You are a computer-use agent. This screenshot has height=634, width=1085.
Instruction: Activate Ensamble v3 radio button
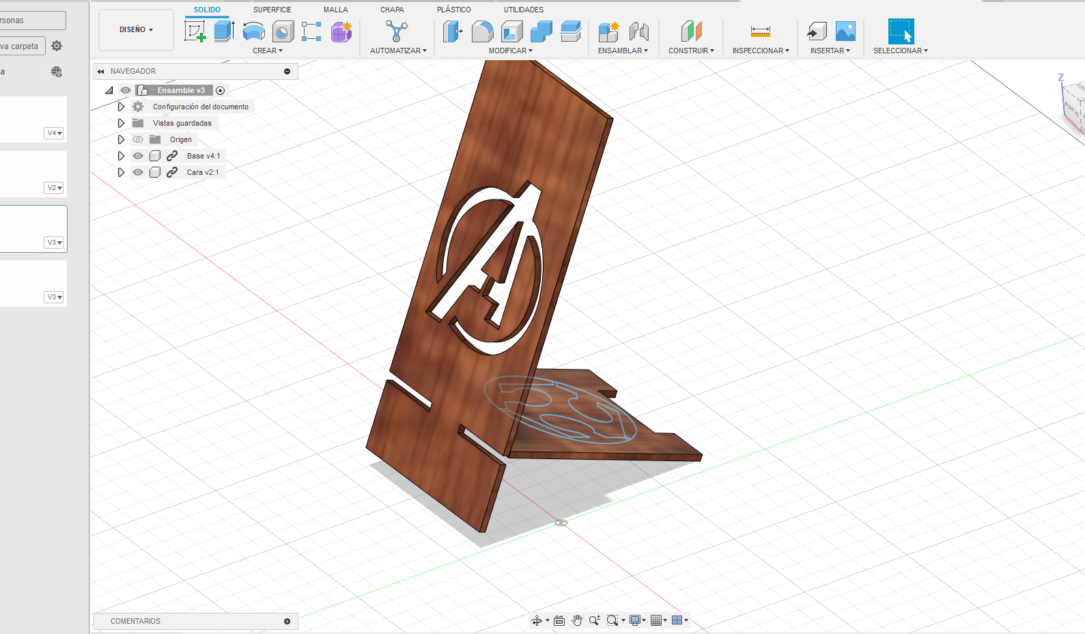click(x=220, y=90)
